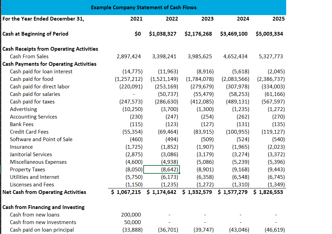Select the 'For the Year Ended December 31,' cell
Viewport: 332px width, 234px height.
click(x=43, y=19)
